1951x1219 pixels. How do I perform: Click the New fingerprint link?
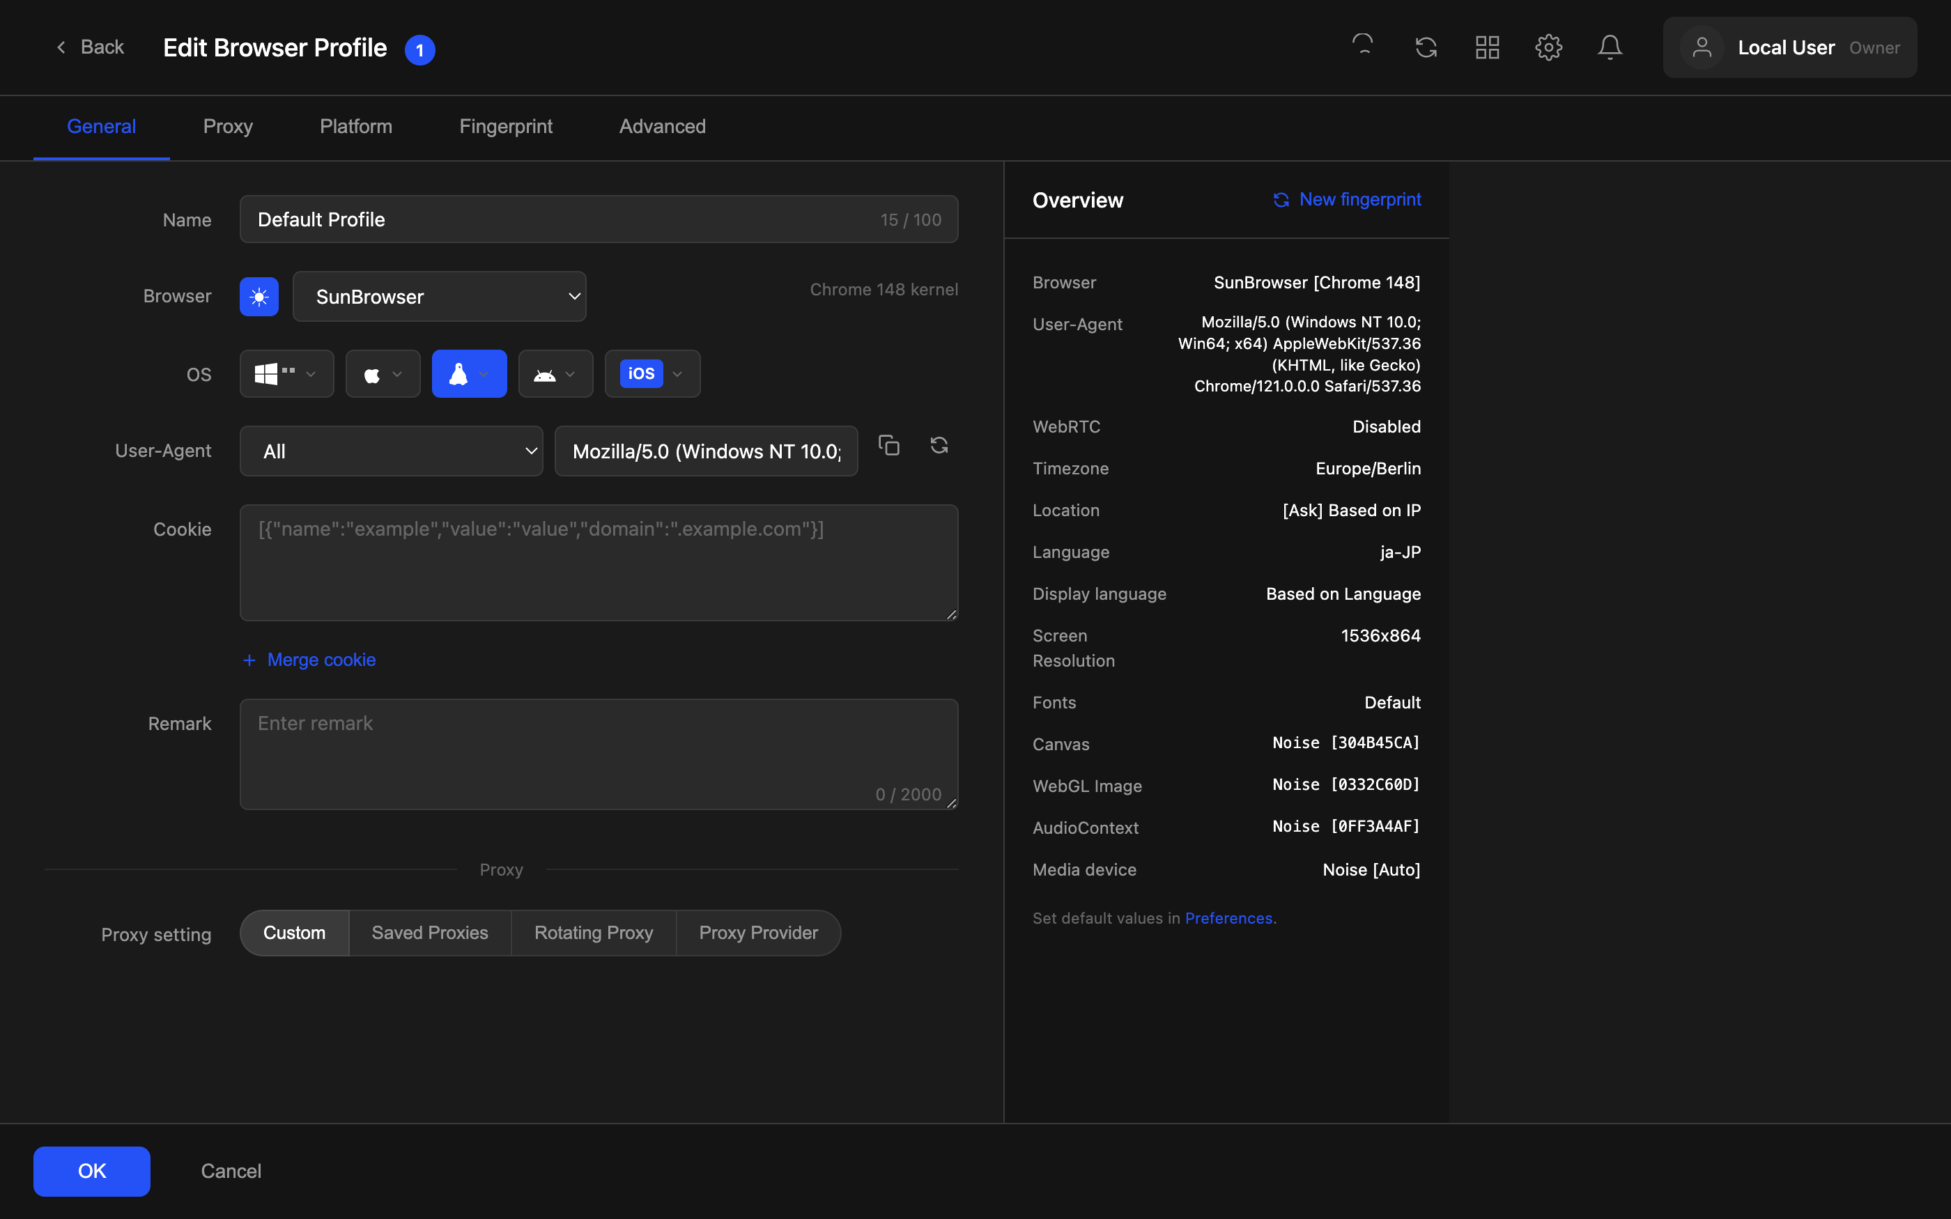pyautogui.click(x=1360, y=199)
